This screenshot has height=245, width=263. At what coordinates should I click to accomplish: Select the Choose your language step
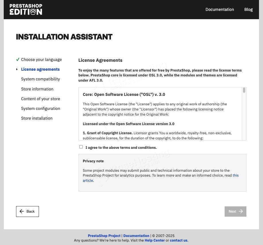(42, 60)
